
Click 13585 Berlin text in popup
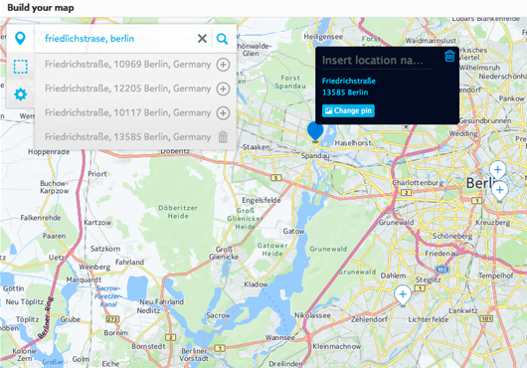[x=345, y=92]
